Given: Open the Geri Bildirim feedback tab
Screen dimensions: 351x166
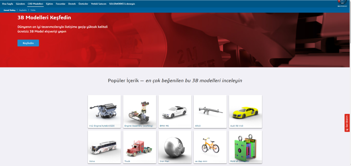Looking at the screenshot, I should point(347,123).
